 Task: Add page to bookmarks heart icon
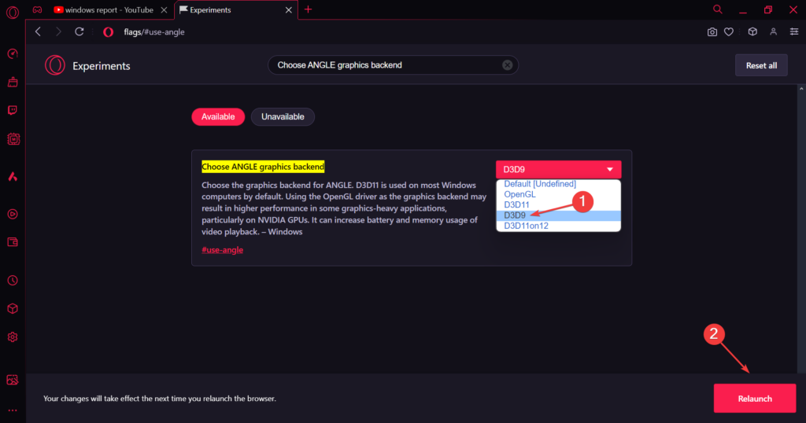[x=729, y=31]
